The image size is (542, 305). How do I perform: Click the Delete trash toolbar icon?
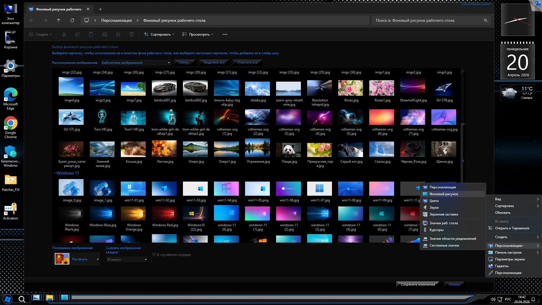point(132,34)
